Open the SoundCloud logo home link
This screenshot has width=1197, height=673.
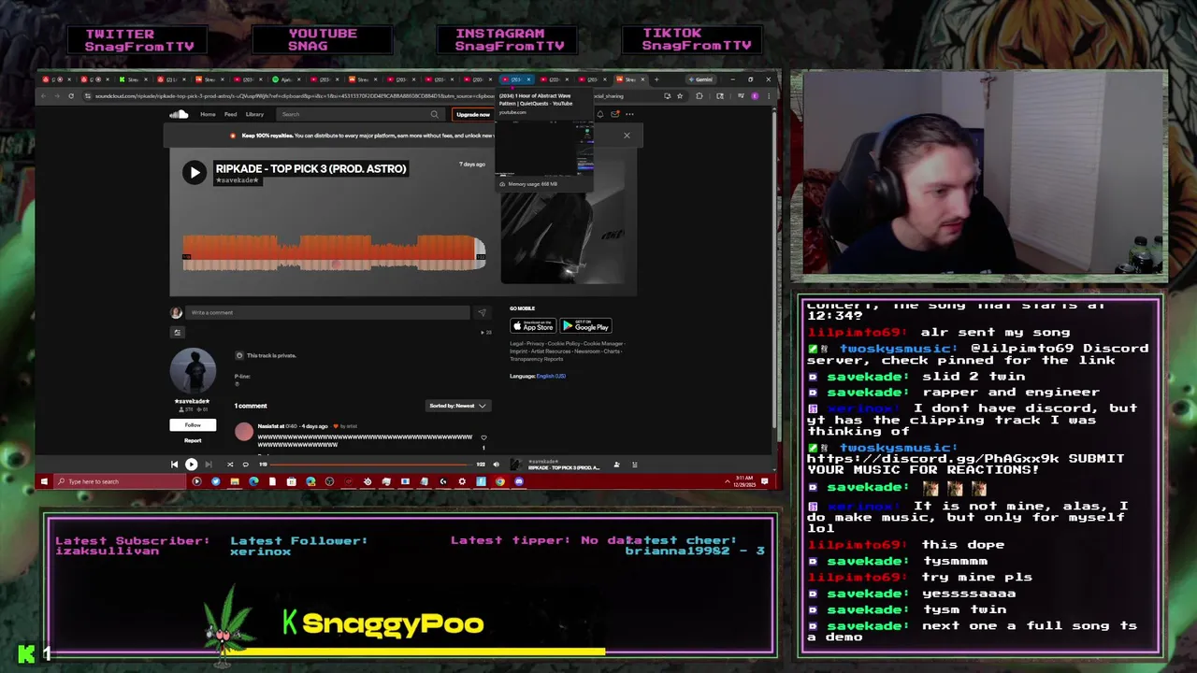pos(179,114)
